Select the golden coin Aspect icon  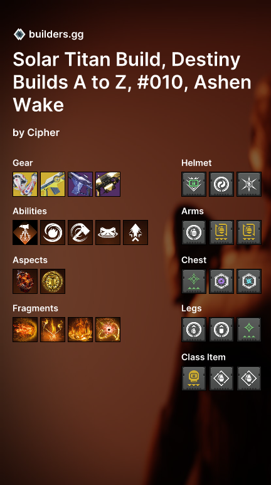[53, 281]
